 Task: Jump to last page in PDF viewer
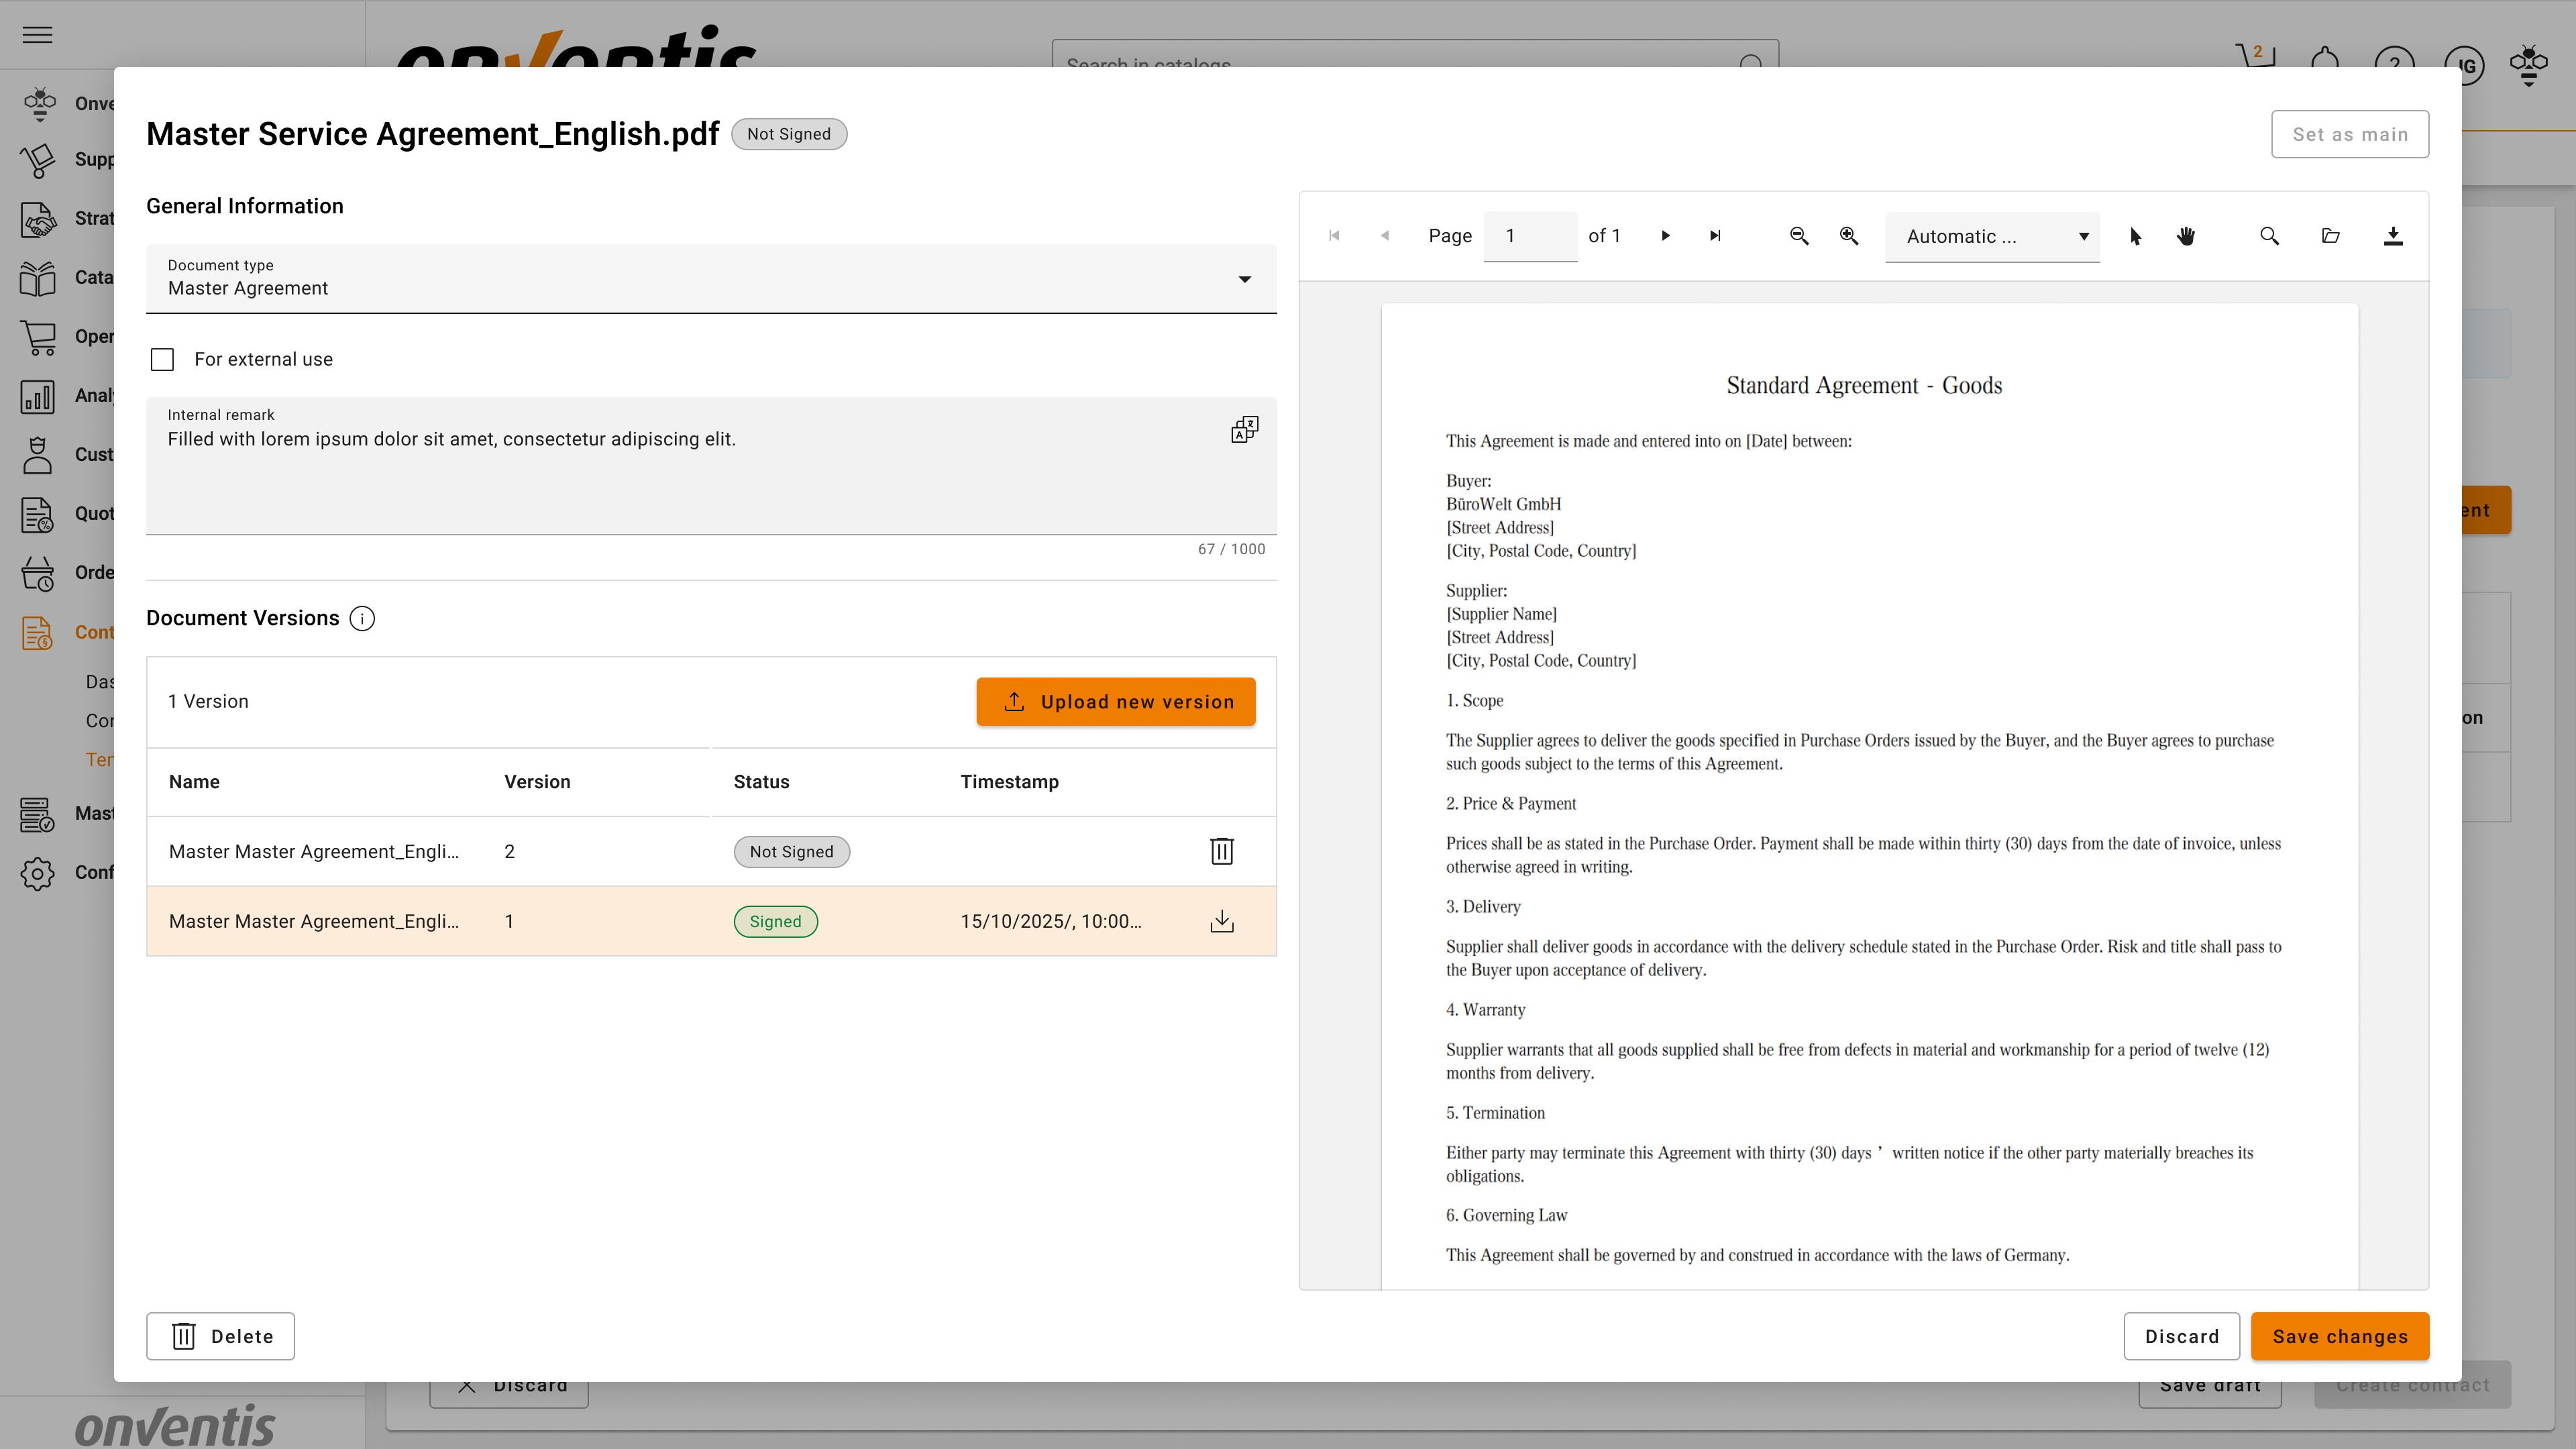pos(1715,236)
